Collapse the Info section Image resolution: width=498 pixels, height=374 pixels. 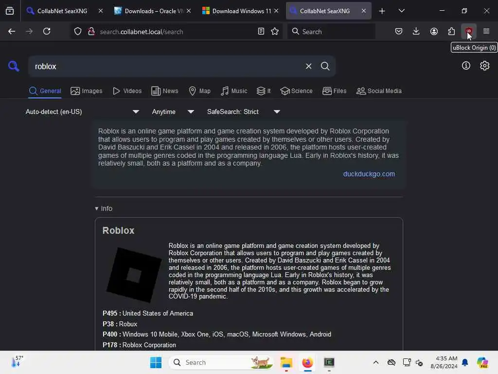104,208
